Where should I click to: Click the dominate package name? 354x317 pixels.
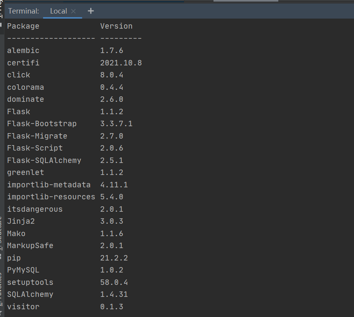point(26,99)
